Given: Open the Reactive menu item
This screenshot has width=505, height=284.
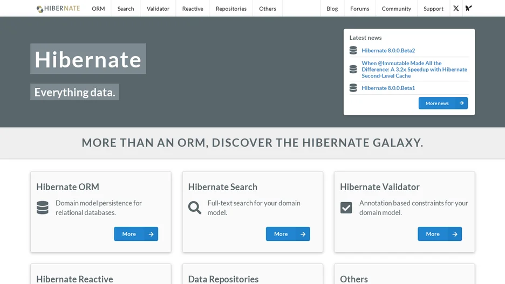Looking at the screenshot, I should [x=193, y=9].
